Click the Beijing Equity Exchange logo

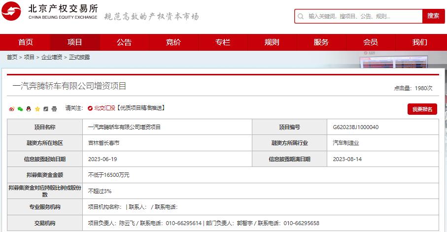[49, 12]
